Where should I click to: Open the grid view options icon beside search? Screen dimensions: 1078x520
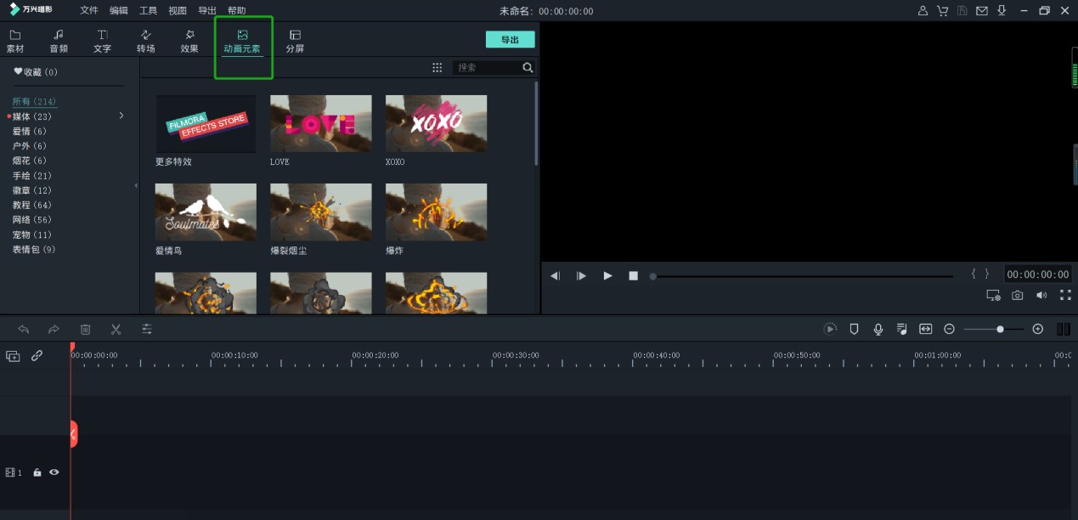[x=437, y=68]
